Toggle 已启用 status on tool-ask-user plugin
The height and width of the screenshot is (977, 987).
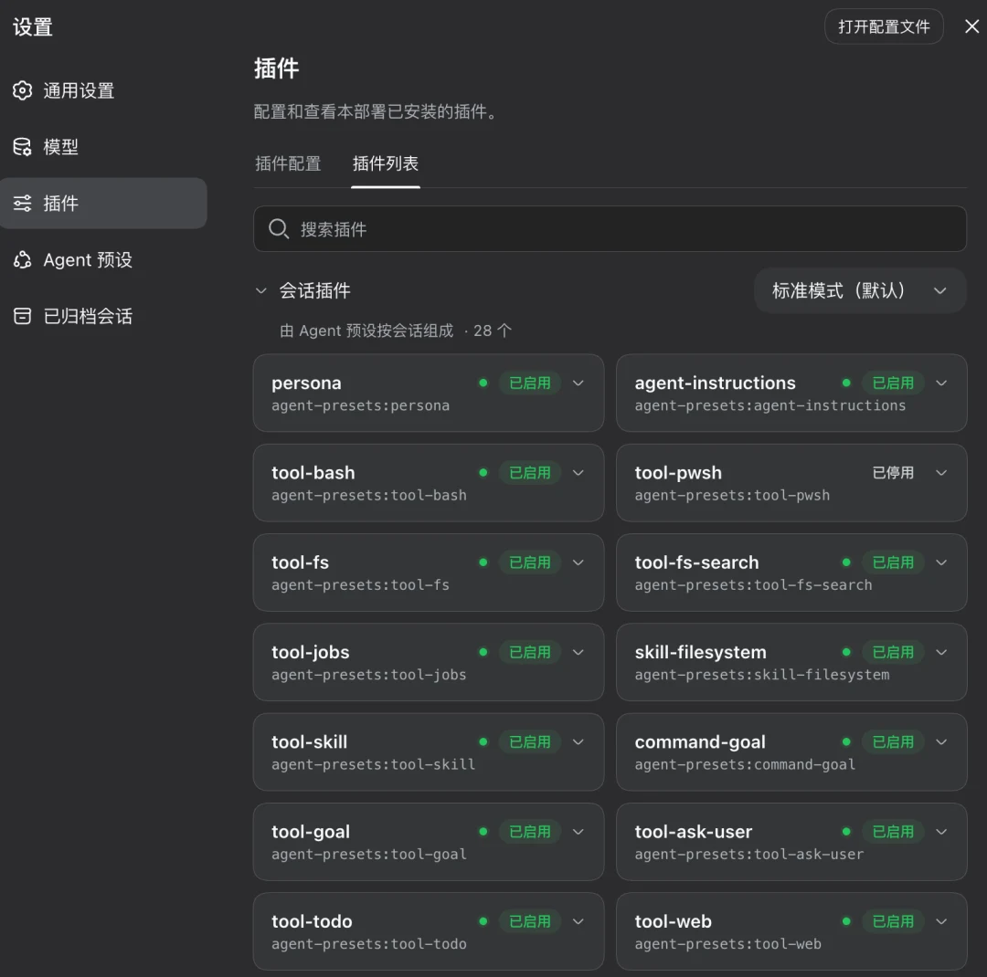pyautogui.click(x=893, y=832)
